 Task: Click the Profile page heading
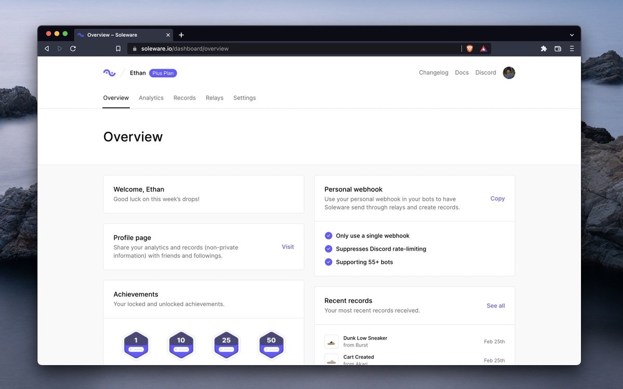pos(132,238)
